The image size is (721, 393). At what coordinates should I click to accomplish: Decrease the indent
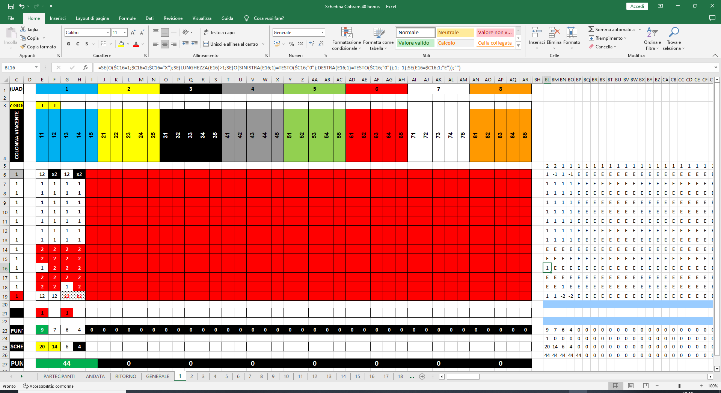(x=186, y=44)
